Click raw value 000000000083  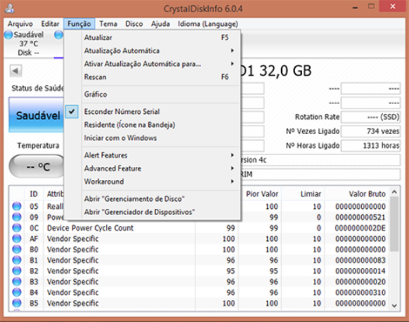click(x=360, y=260)
